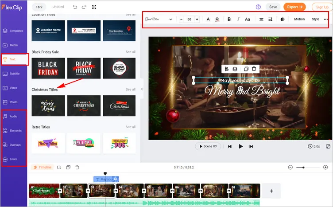Viewport: 333px width, 207px height.
Task: Open the Elements sidebar section
Action: click(12, 130)
